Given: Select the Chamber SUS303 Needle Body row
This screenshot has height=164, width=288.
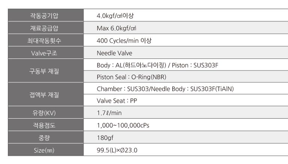Looking at the screenshot, I should 186,88.
